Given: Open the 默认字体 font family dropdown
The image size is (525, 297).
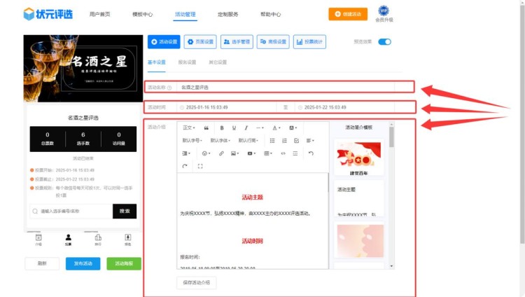Looking at the screenshot, I should tap(221, 140).
